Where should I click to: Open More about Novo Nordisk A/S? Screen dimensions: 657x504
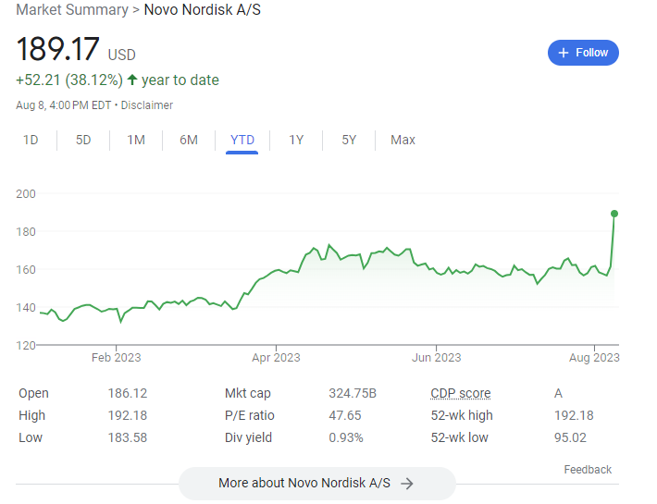(317, 483)
